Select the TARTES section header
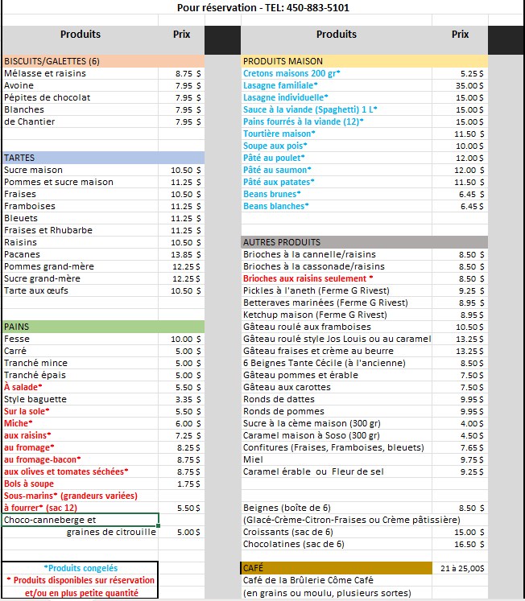This screenshot has height=601, width=525. pyautogui.click(x=104, y=158)
